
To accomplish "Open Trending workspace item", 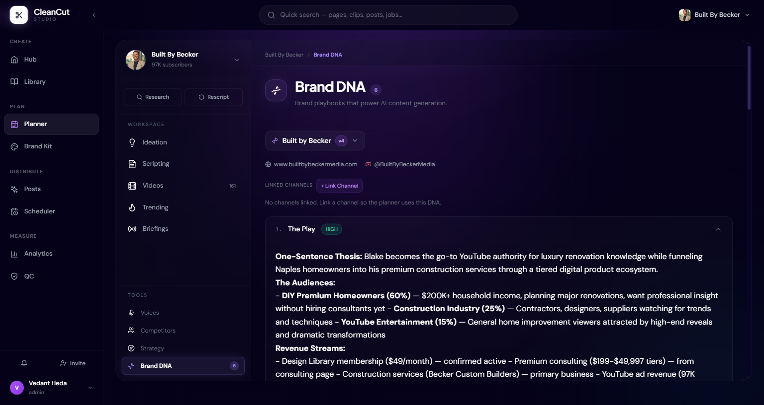I will (x=183, y=207).
